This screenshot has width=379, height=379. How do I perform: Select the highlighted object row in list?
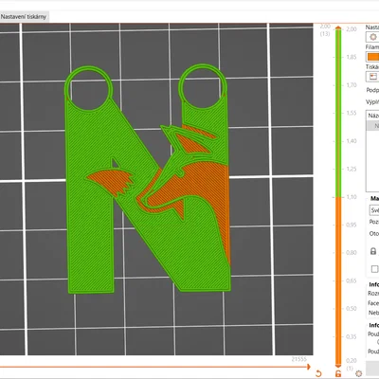pos(372,126)
